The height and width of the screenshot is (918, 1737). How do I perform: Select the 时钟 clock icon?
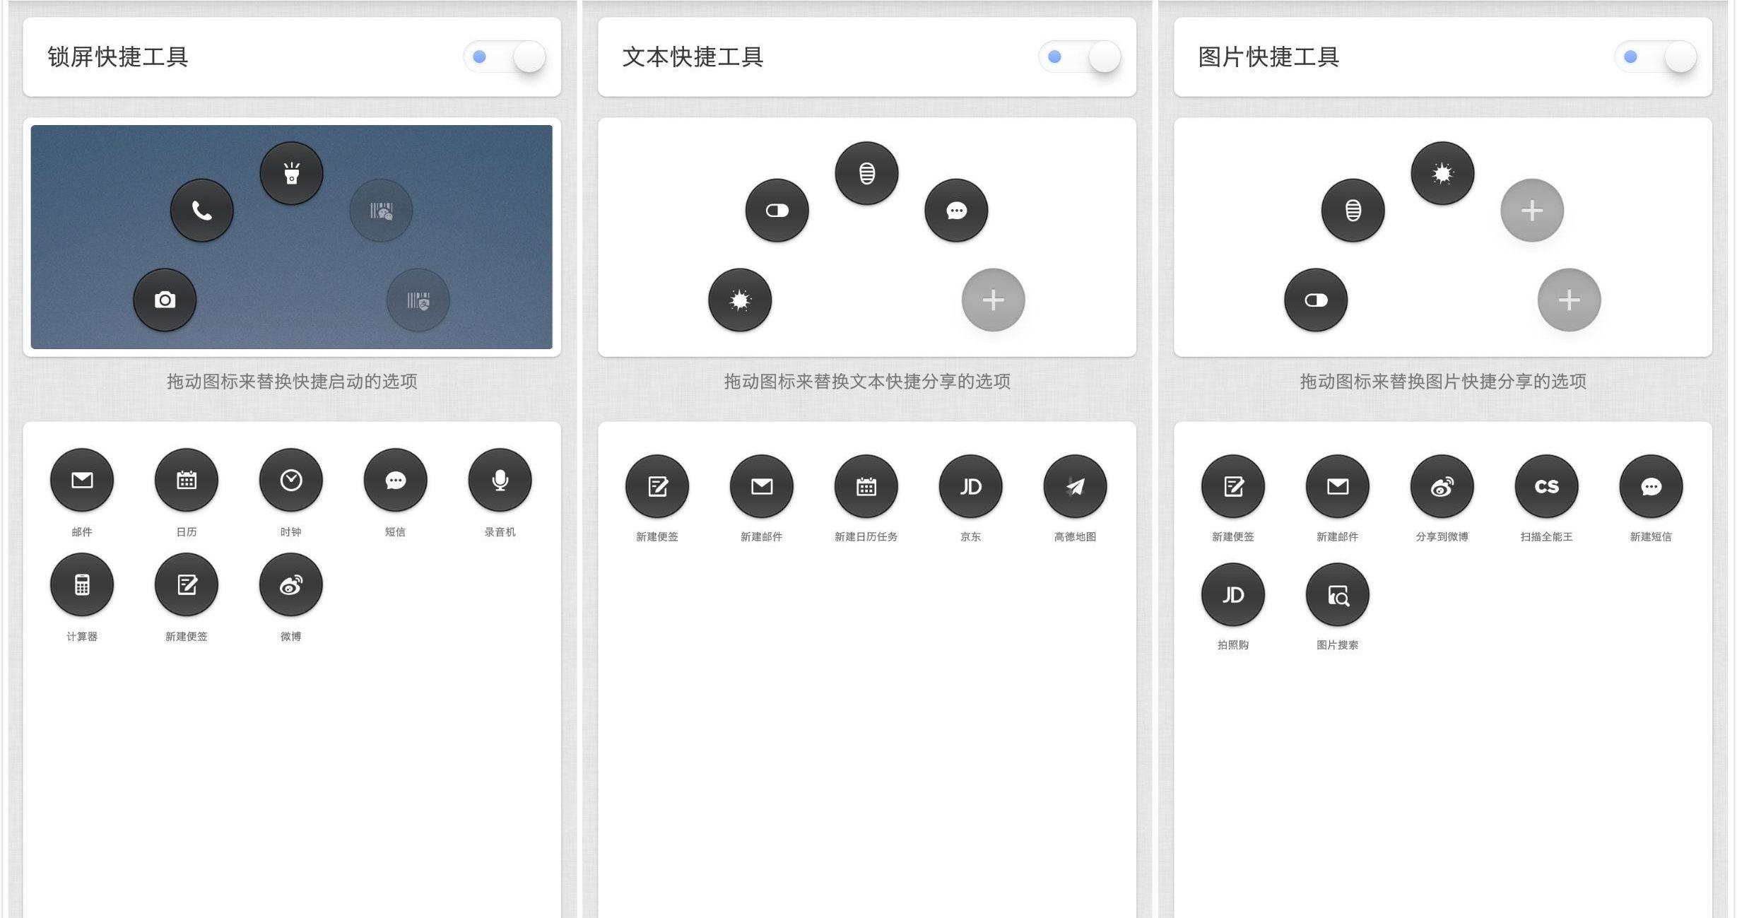[x=291, y=480]
